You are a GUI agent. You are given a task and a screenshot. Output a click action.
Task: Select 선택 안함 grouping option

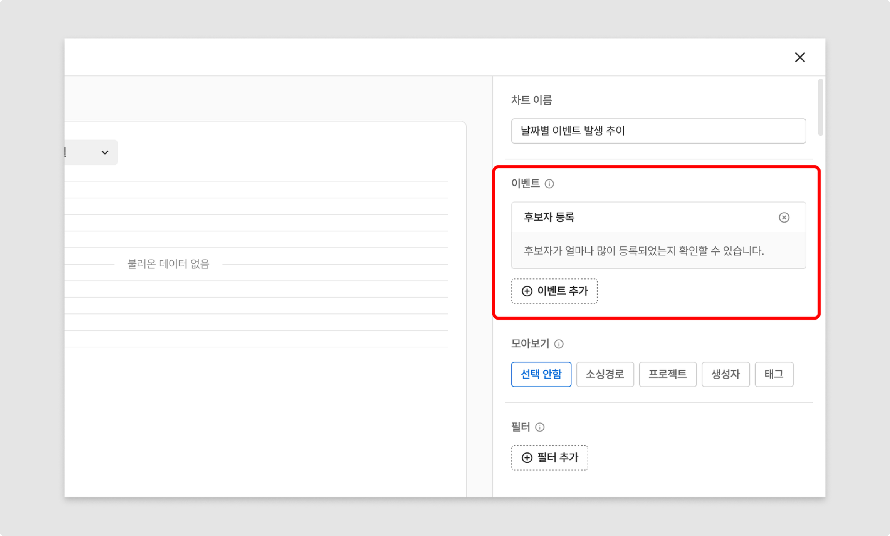(x=541, y=374)
